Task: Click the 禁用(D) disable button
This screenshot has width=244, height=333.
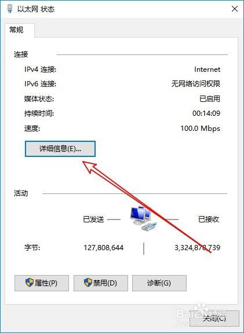Action: (x=101, y=283)
